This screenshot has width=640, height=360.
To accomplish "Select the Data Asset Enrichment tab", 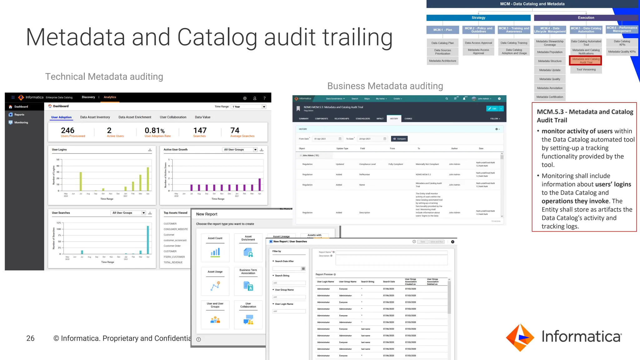I will (x=135, y=117).
